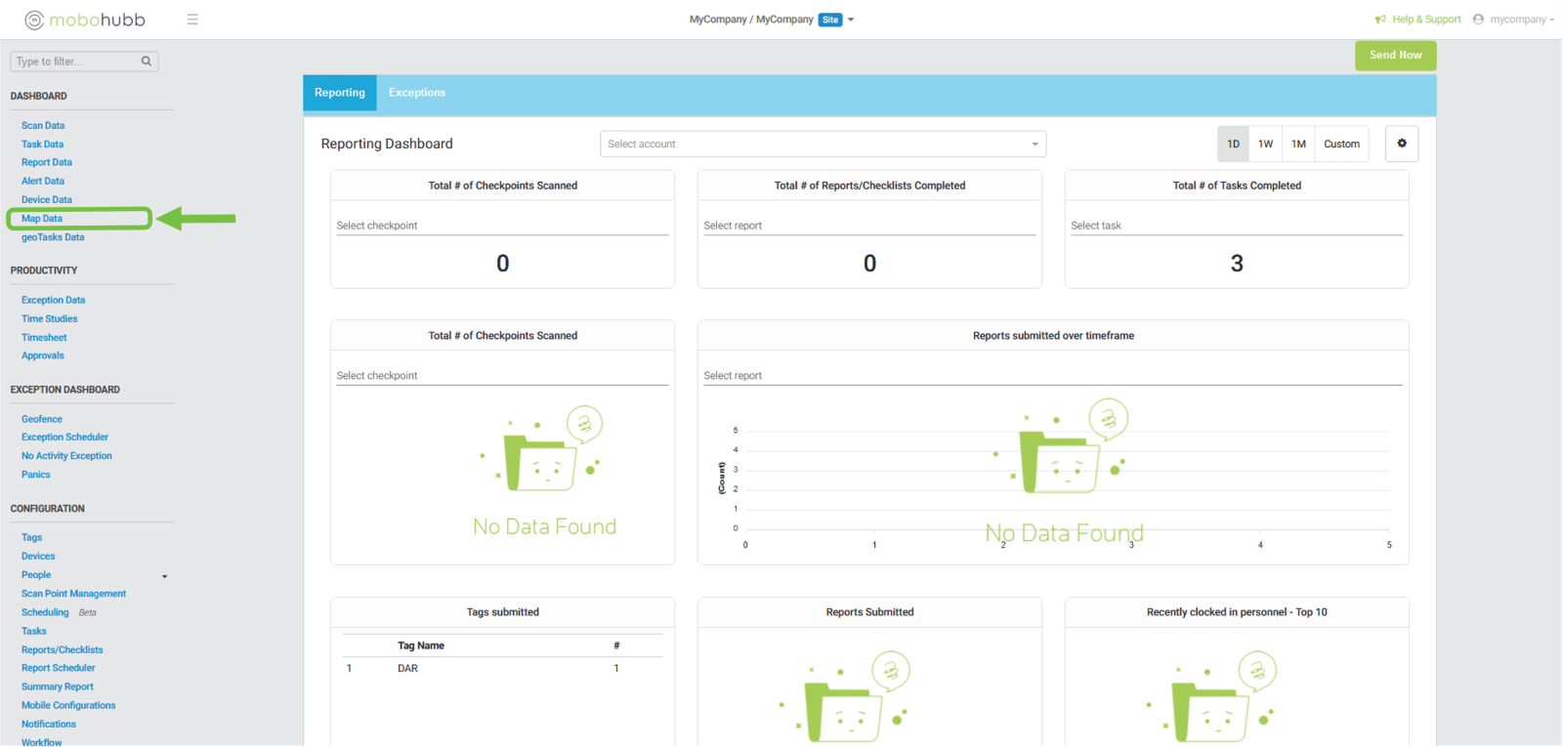This screenshot has height=747, width=1563.
Task: Choose the Custom timeframe button
Action: tap(1341, 144)
